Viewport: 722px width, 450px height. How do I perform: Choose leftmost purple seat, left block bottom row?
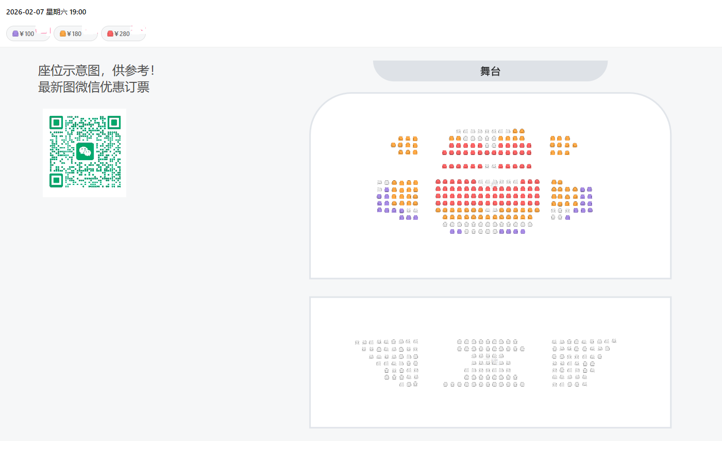401,218
